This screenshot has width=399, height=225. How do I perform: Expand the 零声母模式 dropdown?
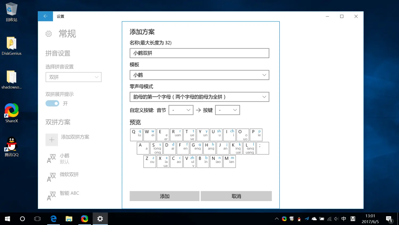pyautogui.click(x=199, y=97)
